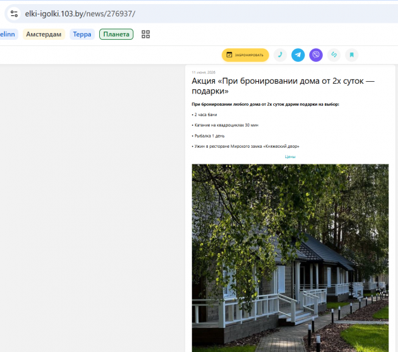
Task: Open the Амстердам bookmark
Action: point(43,34)
